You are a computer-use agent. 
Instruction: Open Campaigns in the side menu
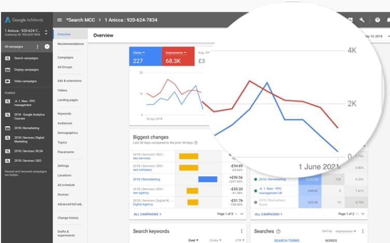click(65, 58)
